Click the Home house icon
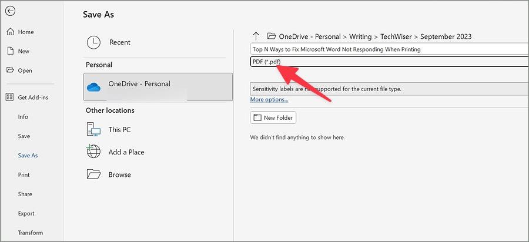 click(x=11, y=32)
